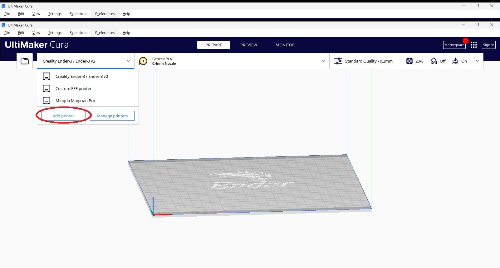
Task: Click the Marketplace notification badge
Action: pyautogui.click(x=466, y=41)
